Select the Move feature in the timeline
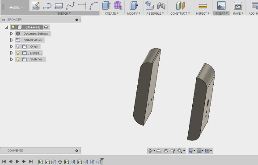Viewport: 258px width, 165px height. coord(60,162)
